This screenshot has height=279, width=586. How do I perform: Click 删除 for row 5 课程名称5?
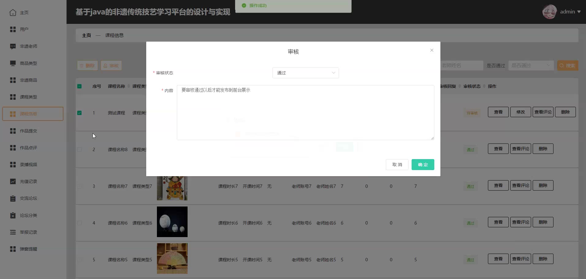pos(543,259)
